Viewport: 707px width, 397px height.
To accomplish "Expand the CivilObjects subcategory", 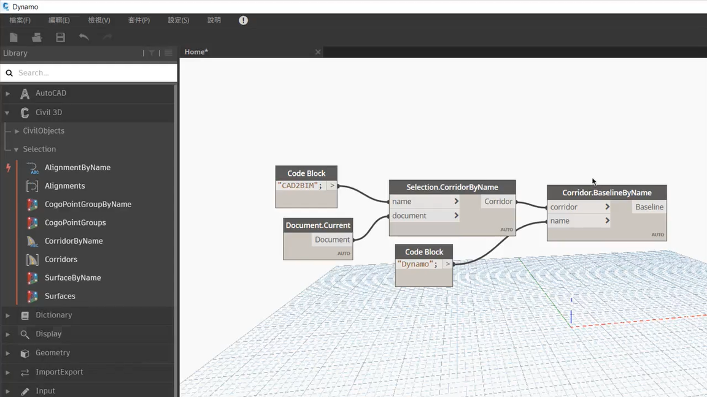I will (17, 131).
